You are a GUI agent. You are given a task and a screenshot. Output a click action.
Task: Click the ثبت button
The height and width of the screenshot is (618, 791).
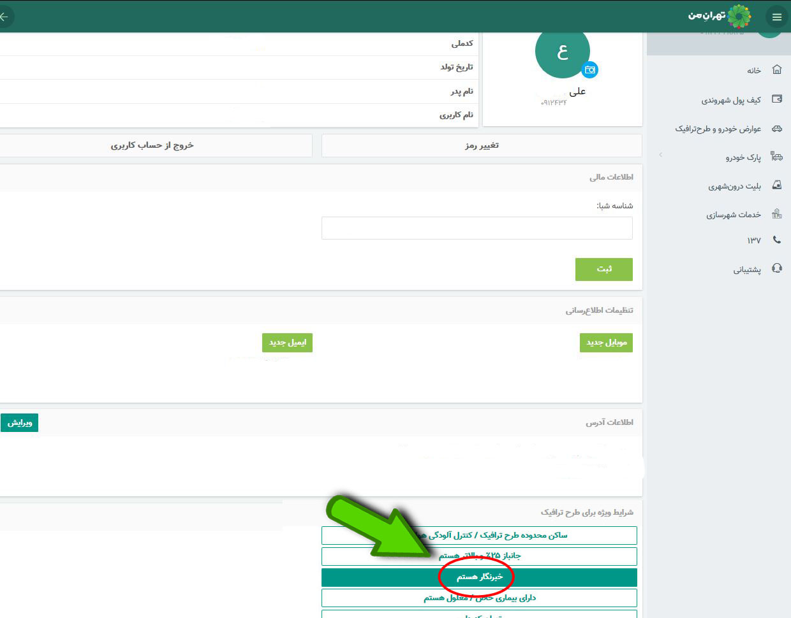click(603, 269)
